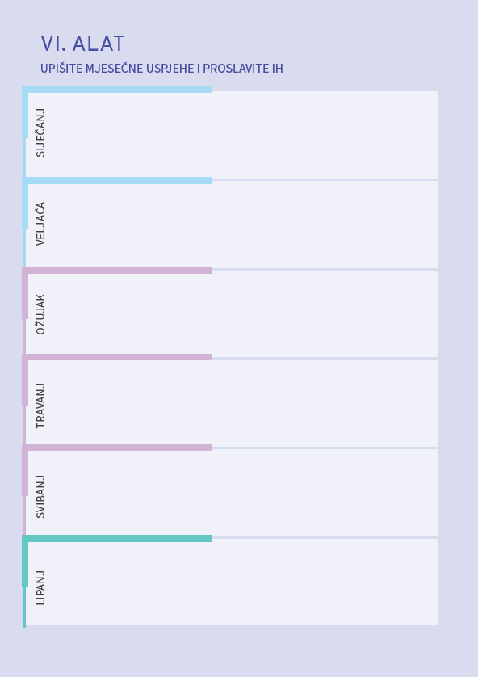Screen dimensions: 478x677
Task: Click the LIPANJ month label
Action: [x=40, y=587]
